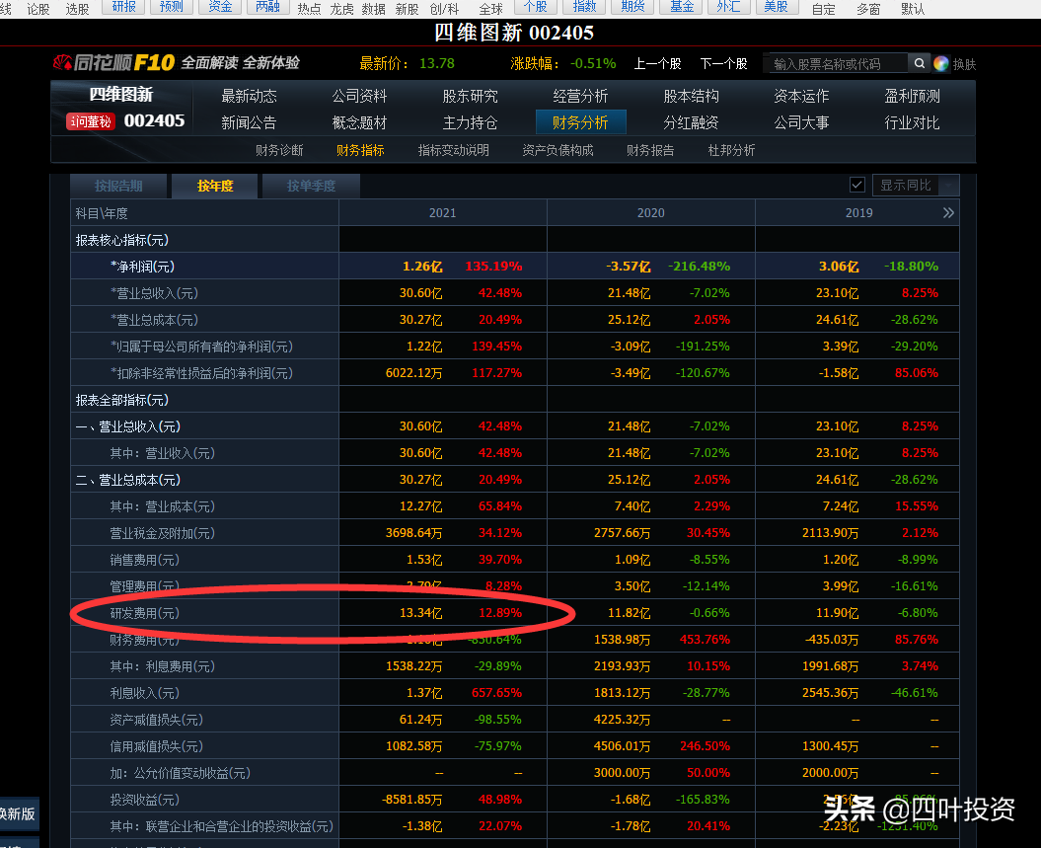Go to 公司资料 section
The height and width of the screenshot is (848, 1041).
(x=359, y=97)
